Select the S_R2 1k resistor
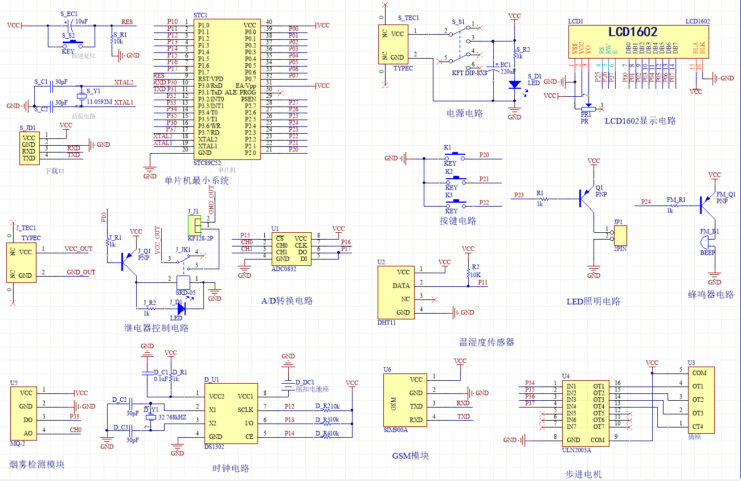 click(514, 54)
